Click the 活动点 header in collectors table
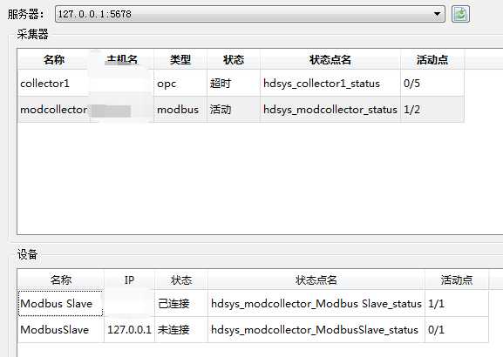 click(x=432, y=59)
